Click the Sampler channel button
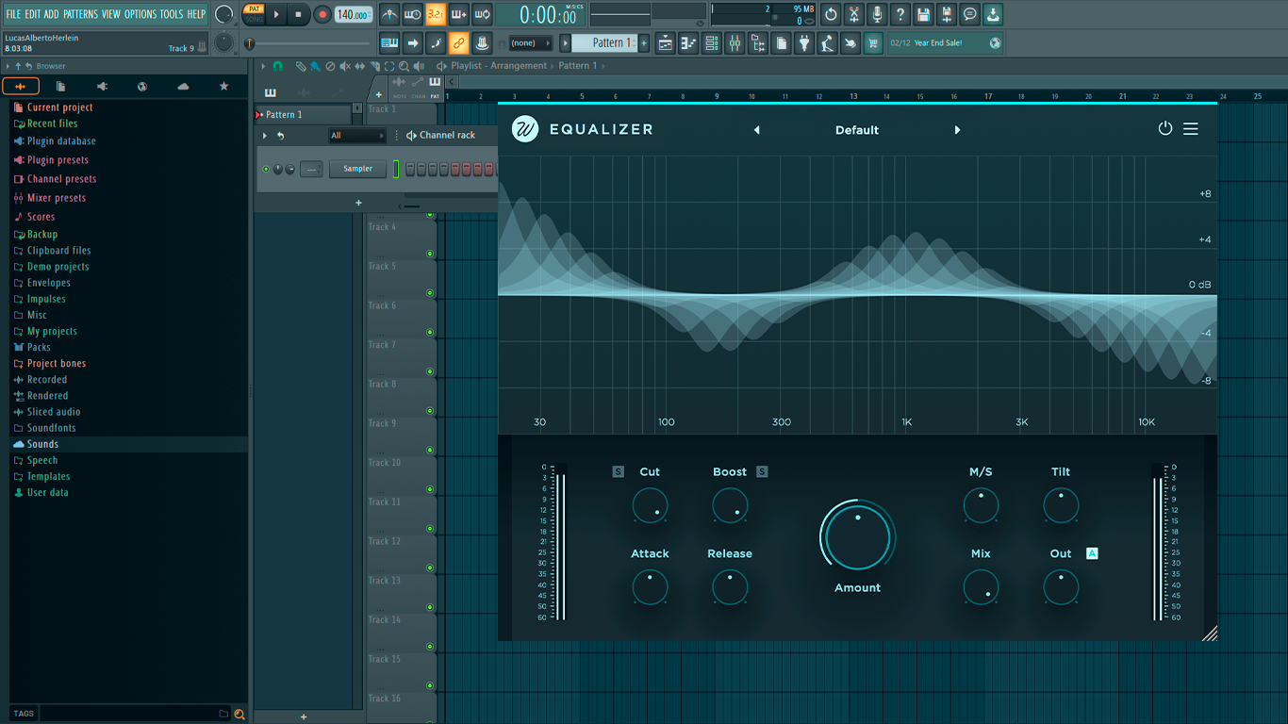The width and height of the screenshot is (1288, 724). [x=357, y=169]
